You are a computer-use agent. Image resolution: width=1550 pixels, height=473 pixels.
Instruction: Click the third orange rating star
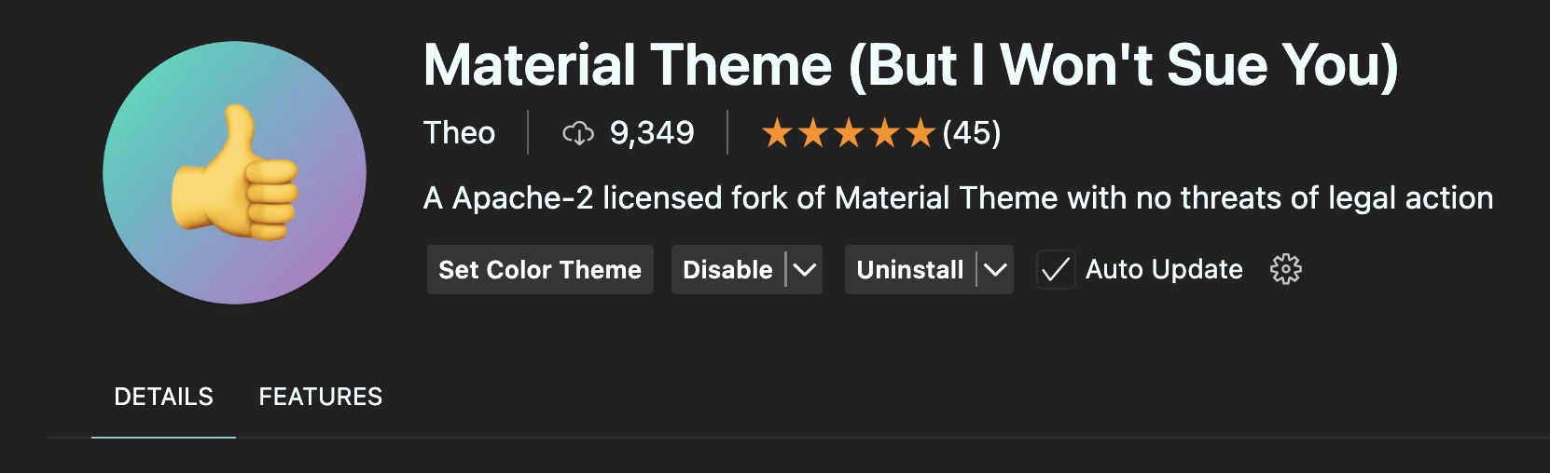coord(849,133)
